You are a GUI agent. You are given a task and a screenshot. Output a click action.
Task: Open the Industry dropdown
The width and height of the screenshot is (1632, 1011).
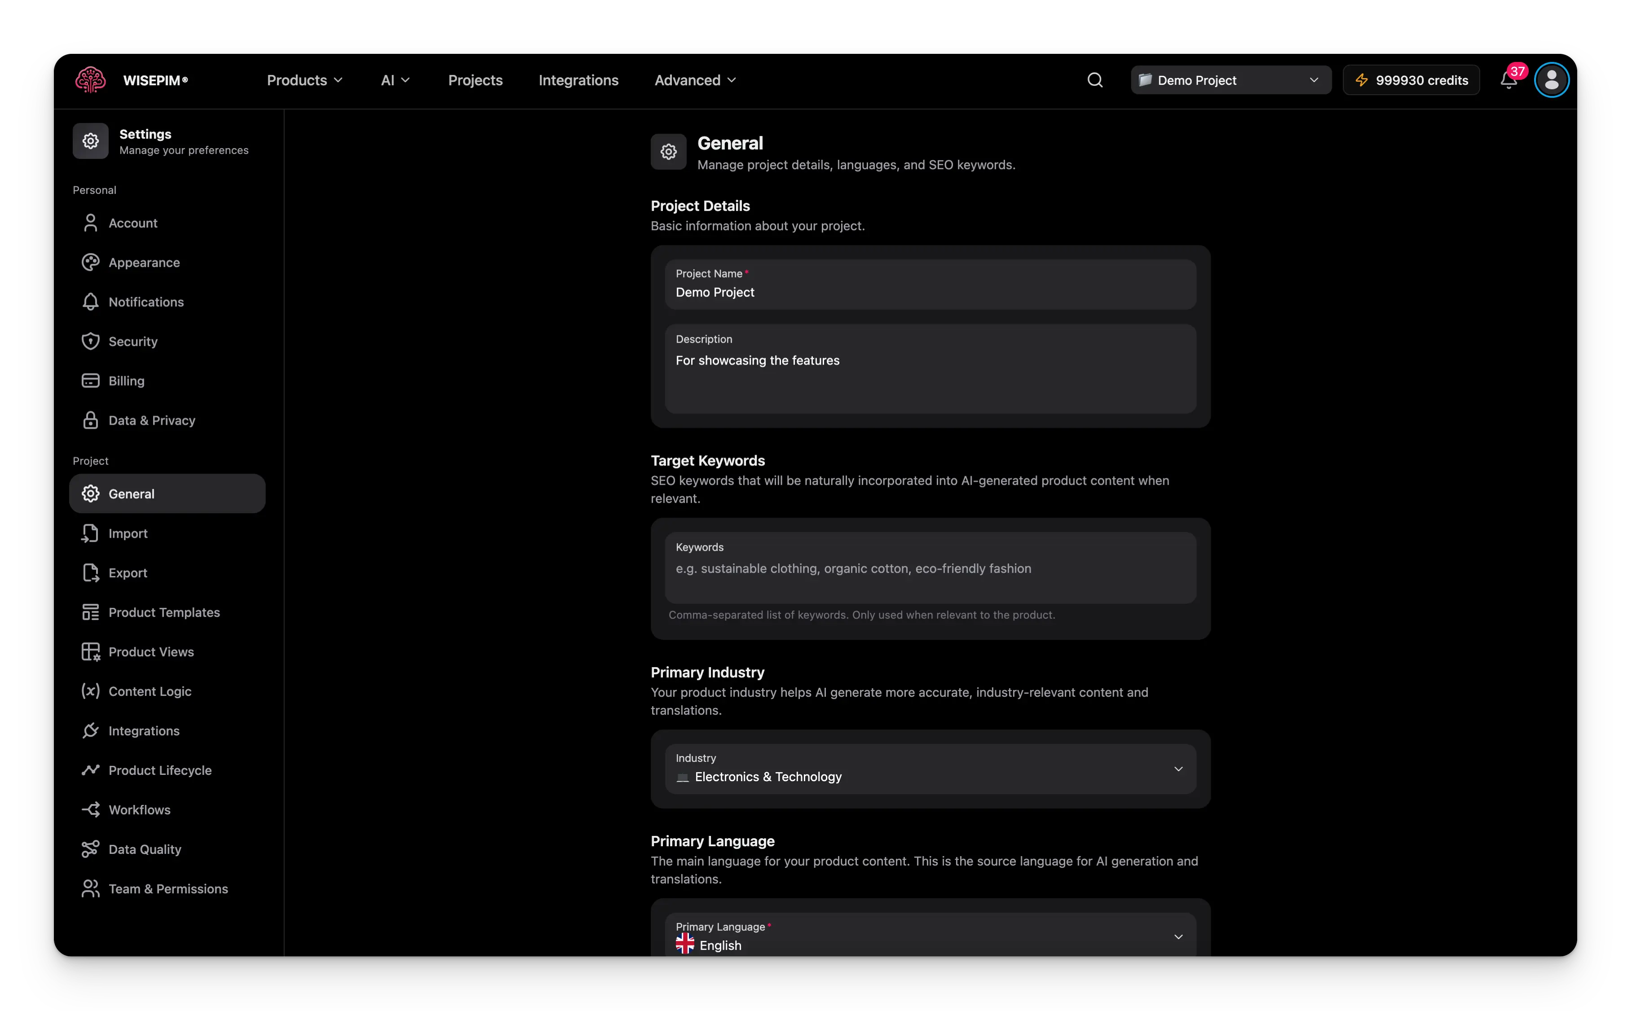click(930, 769)
